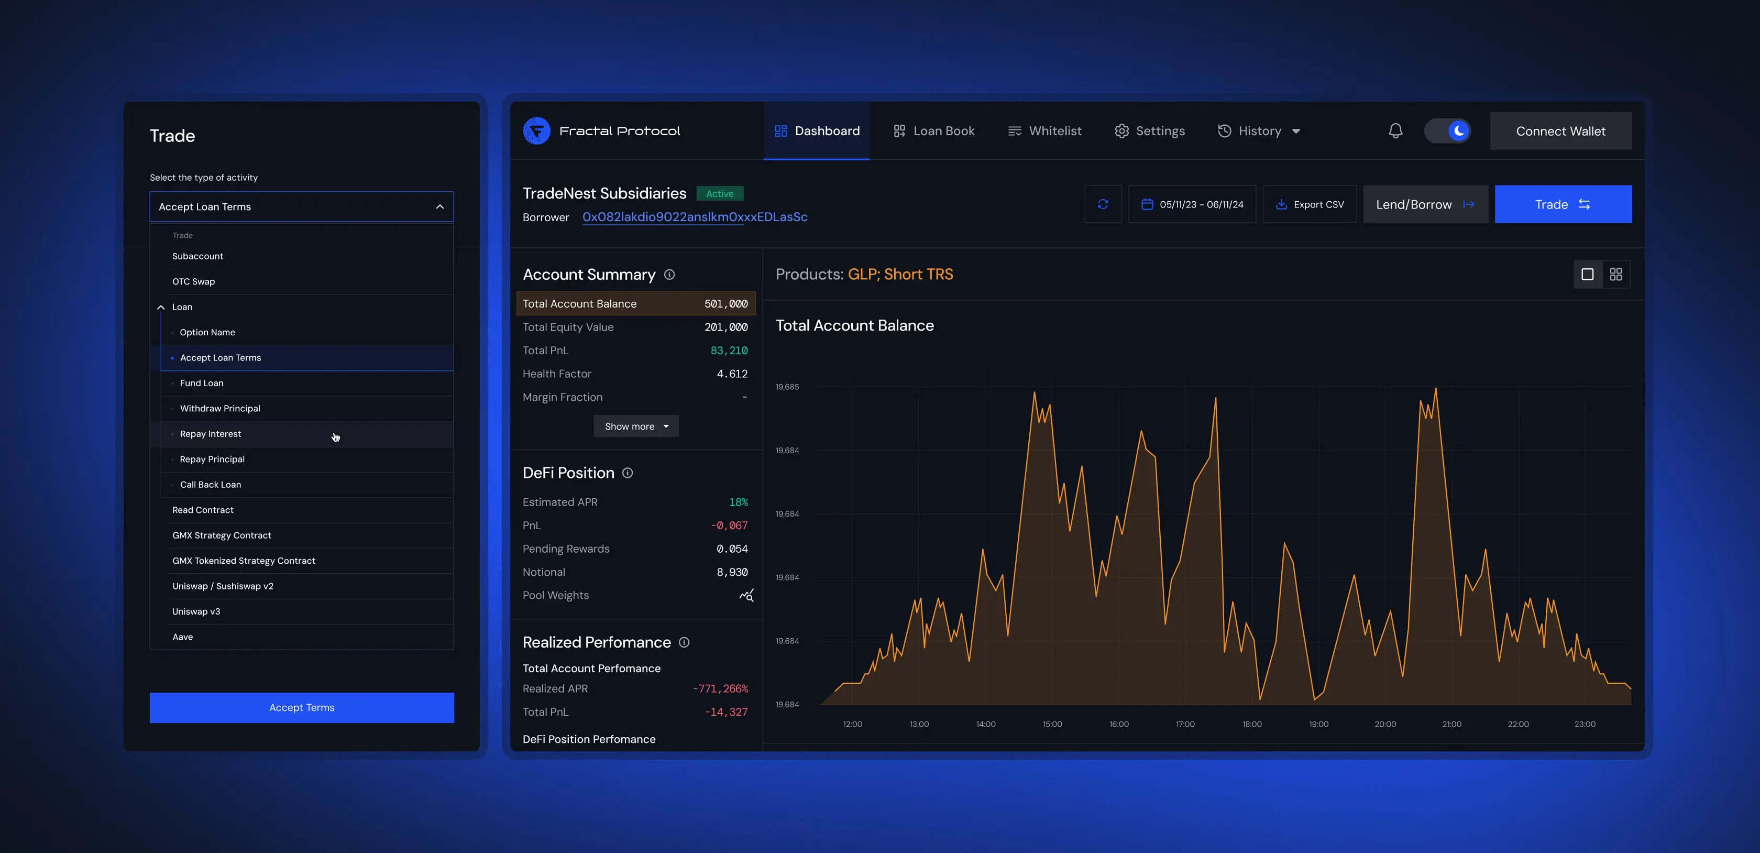Select Read Contract option
The width and height of the screenshot is (1760, 853).
tap(301, 510)
